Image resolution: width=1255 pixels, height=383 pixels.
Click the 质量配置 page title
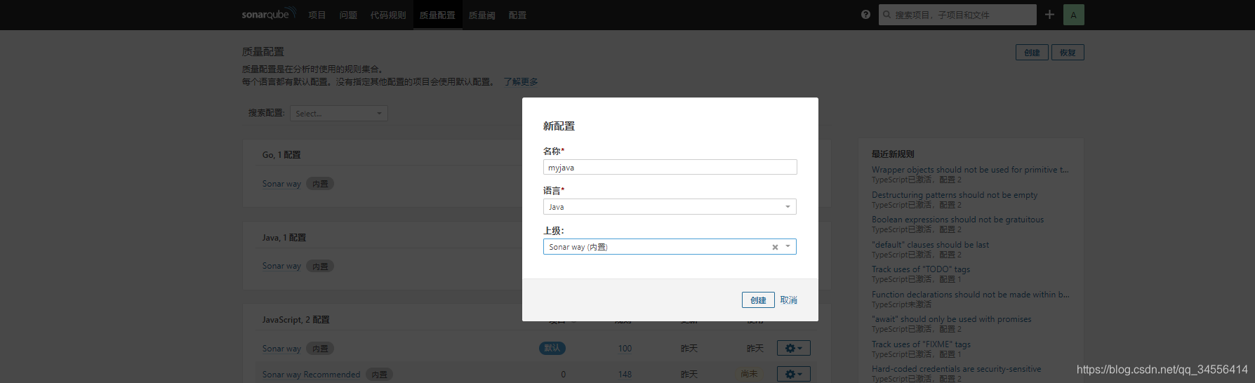click(x=263, y=52)
